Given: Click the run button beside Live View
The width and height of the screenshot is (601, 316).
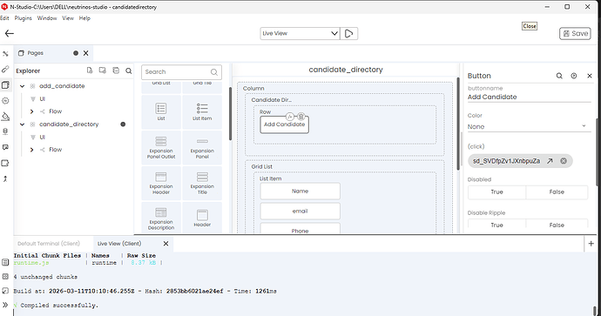Looking at the screenshot, I should tap(348, 33).
